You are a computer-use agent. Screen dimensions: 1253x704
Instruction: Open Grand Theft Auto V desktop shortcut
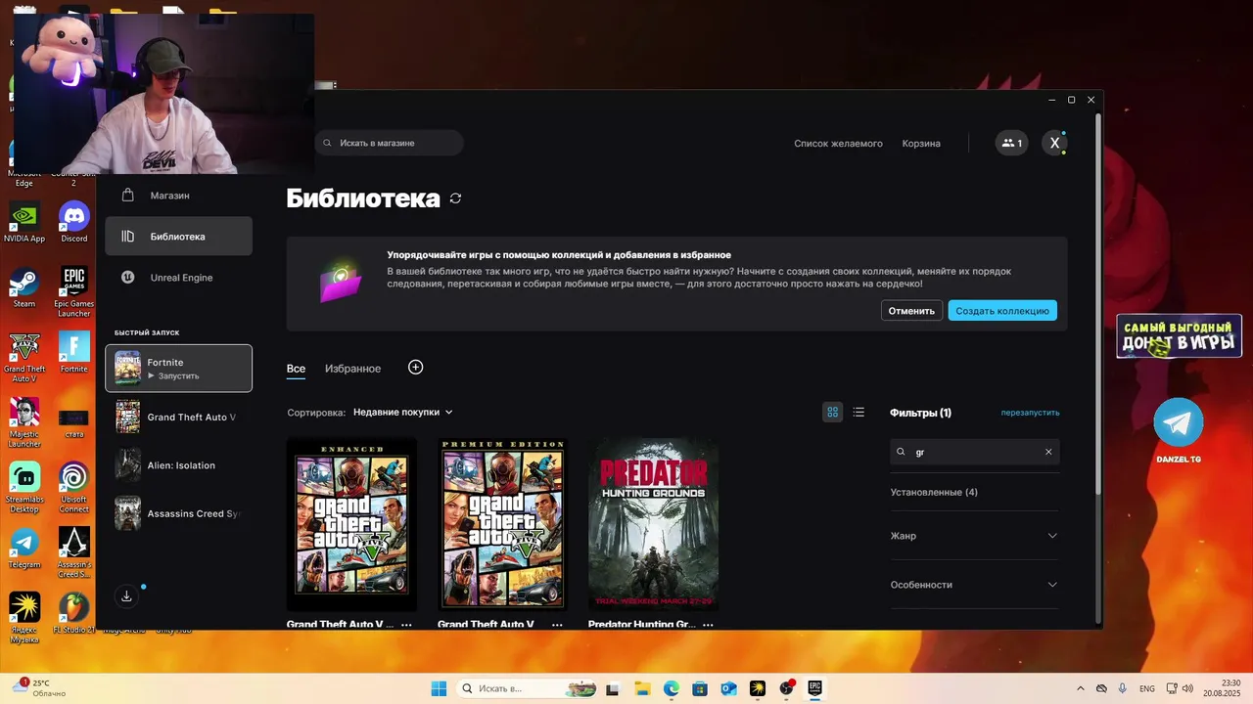pos(23,356)
